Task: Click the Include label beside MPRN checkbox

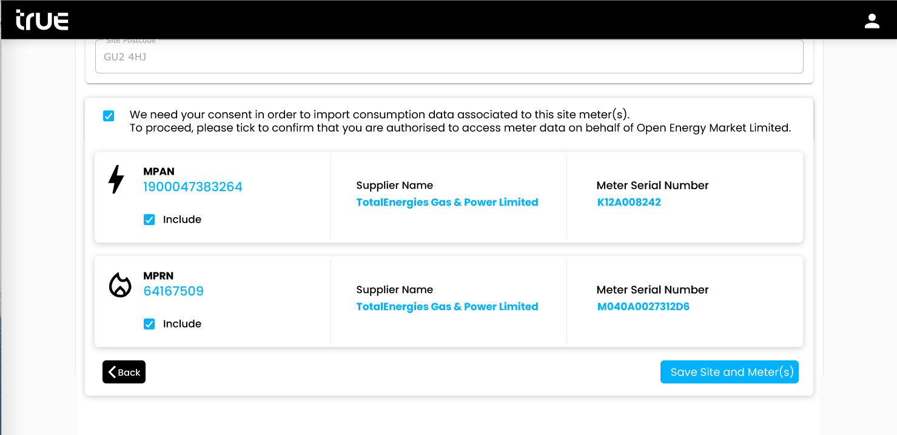Action: [x=182, y=324]
